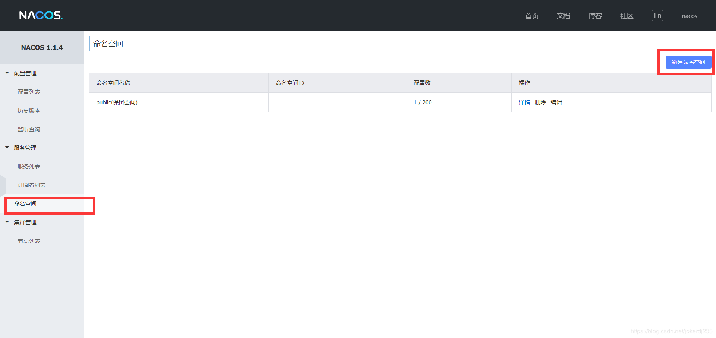Open 监听查询 in the sidebar
Image resolution: width=716 pixels, height=338 pixels.
29,129
